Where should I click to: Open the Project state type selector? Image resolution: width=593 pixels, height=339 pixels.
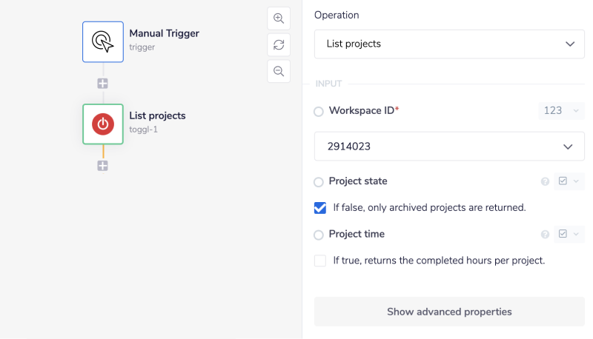coord(569,181)
